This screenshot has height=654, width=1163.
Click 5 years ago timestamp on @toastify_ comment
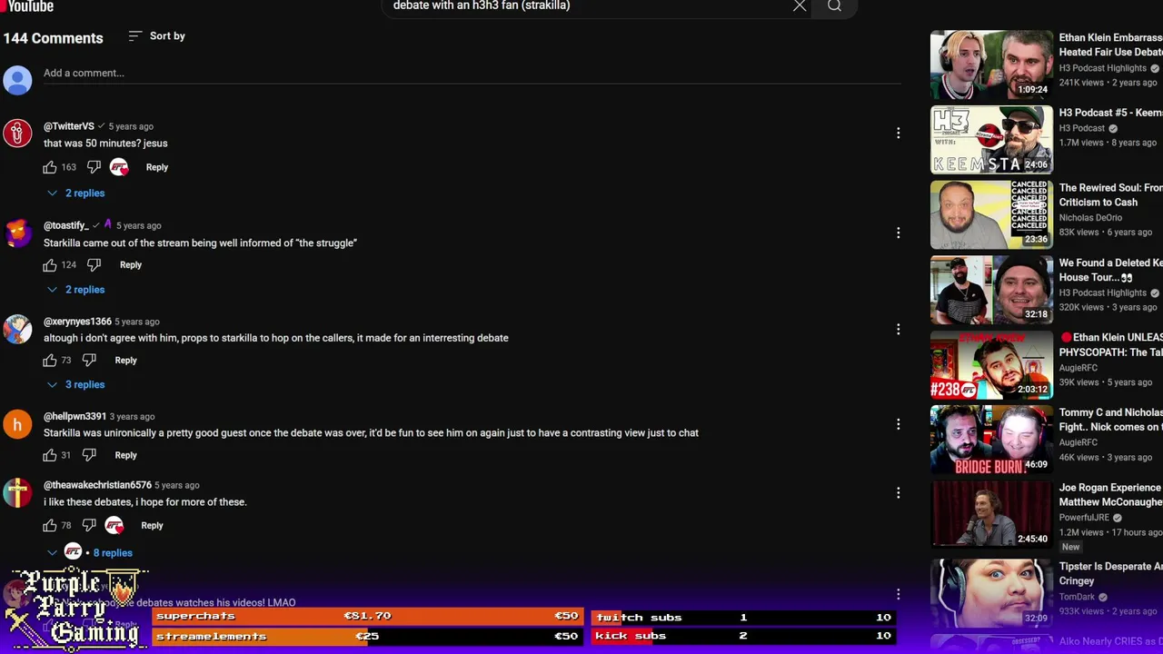coord(139,225)
